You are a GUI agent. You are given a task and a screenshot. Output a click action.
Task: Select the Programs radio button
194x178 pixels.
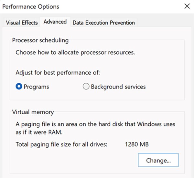(x=19, y=87)
